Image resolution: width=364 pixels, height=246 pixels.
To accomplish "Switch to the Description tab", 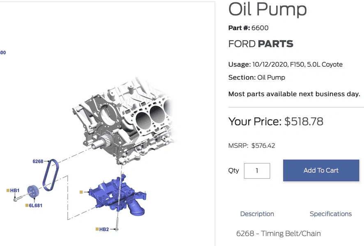I will coord(257,214).
